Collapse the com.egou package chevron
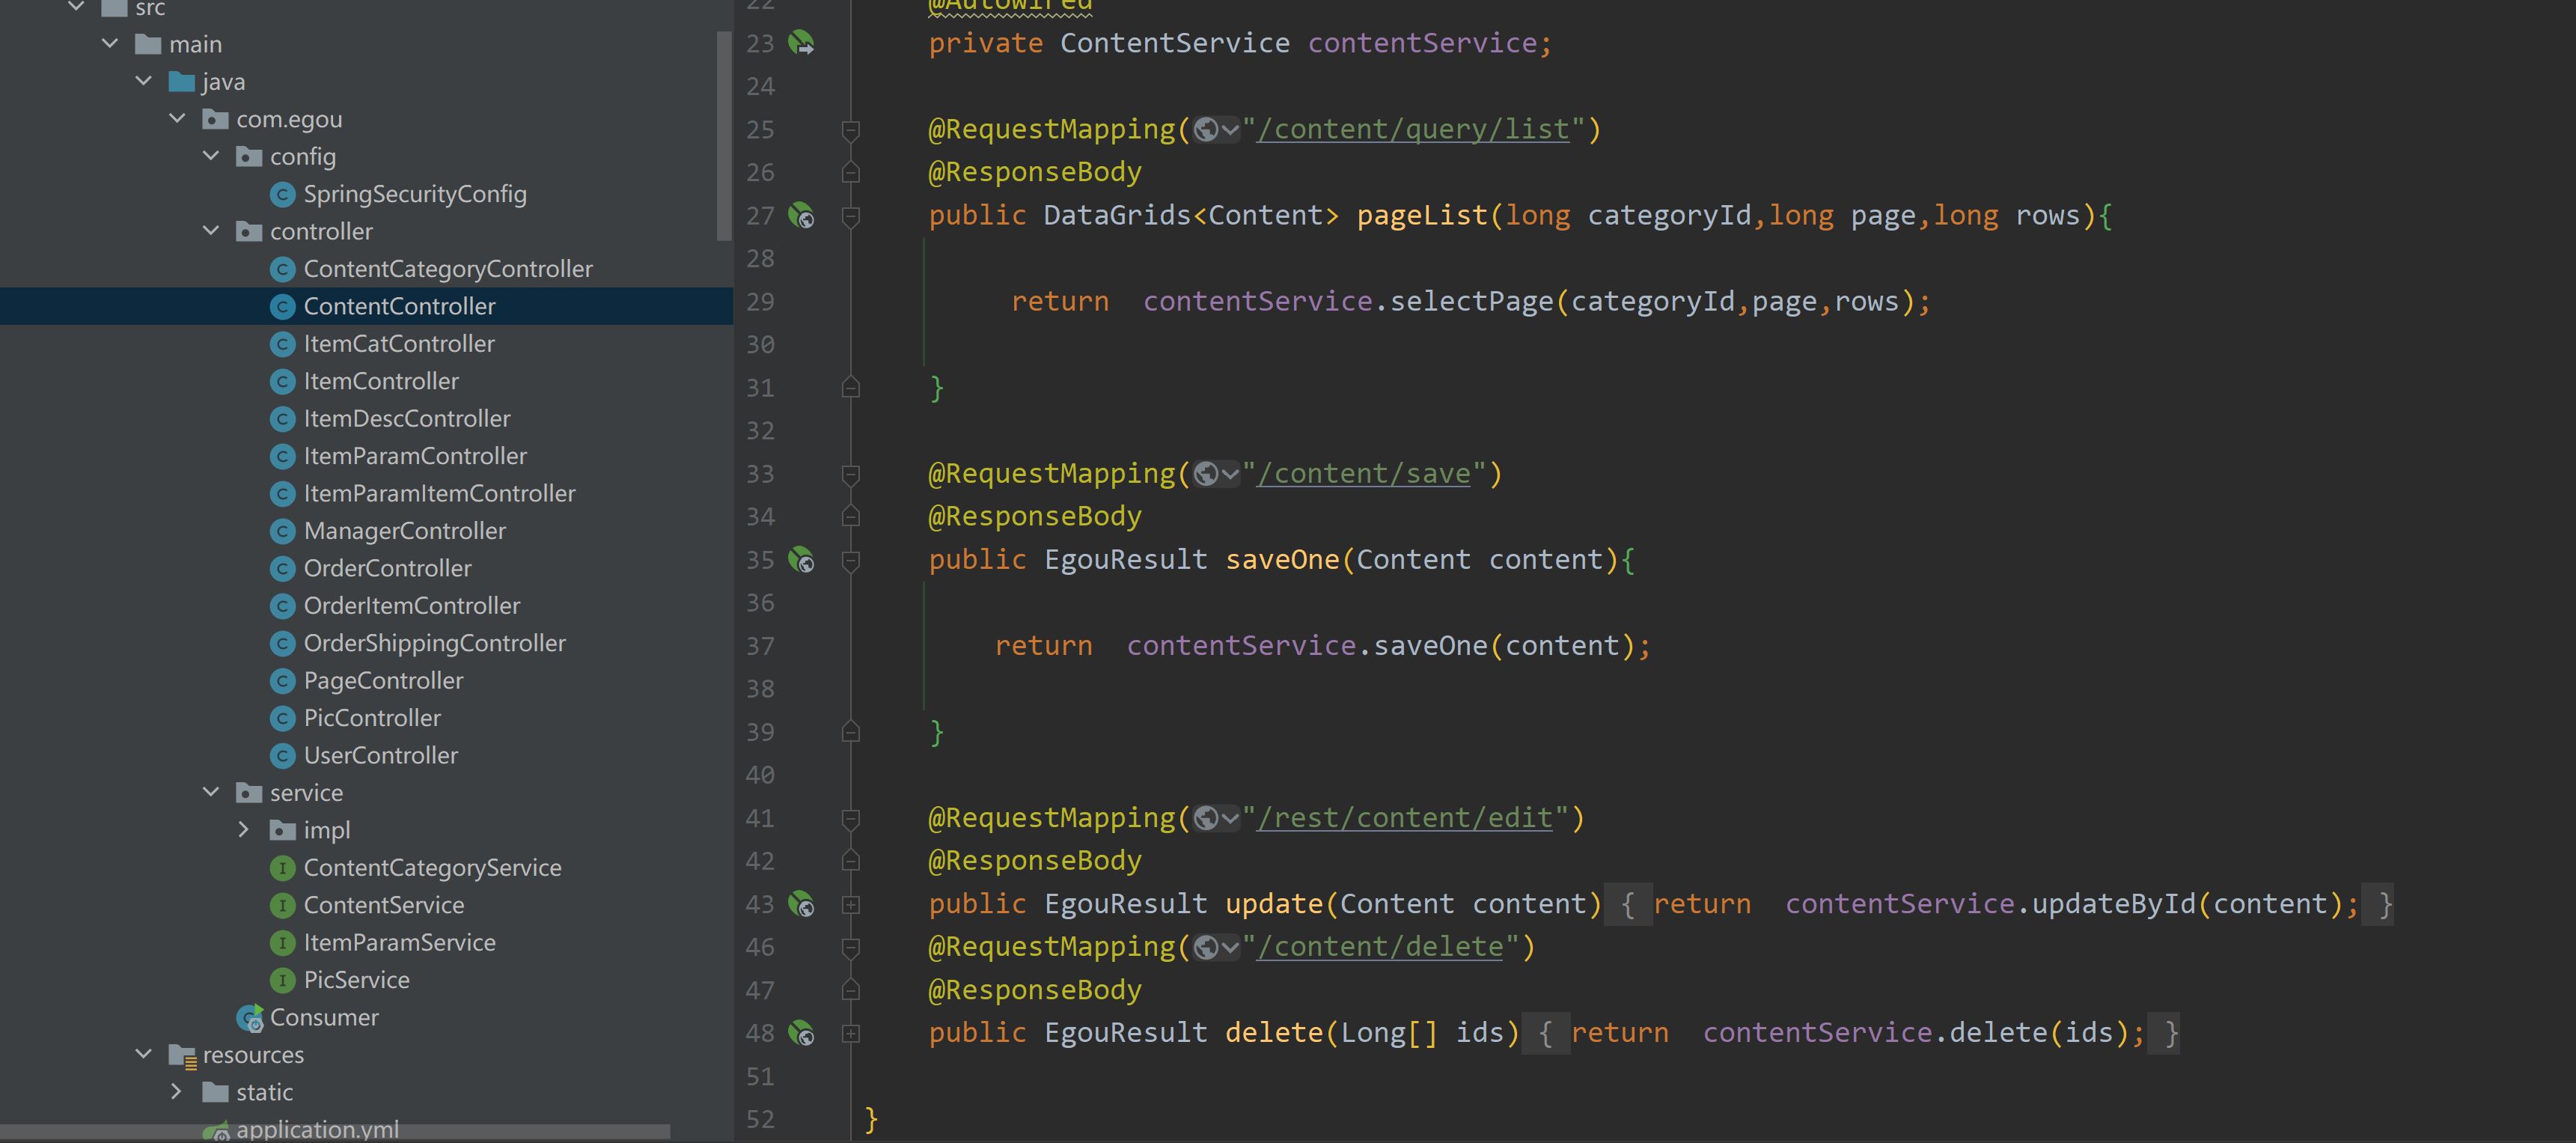 [178, 119]
